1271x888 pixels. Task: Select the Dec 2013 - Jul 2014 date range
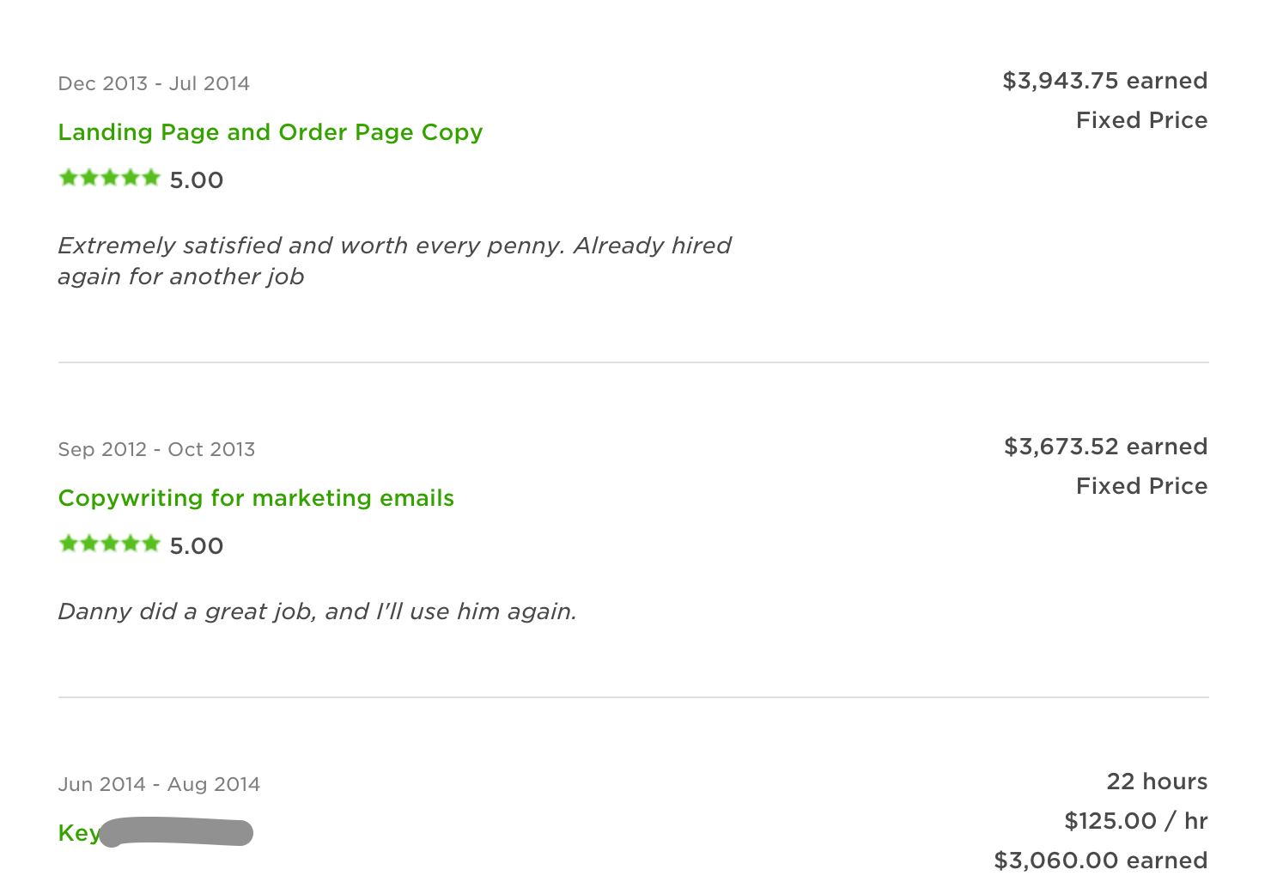[154, 83]
